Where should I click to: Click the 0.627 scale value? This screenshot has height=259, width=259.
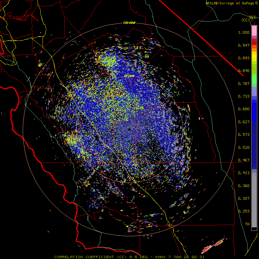coord(244,122)
